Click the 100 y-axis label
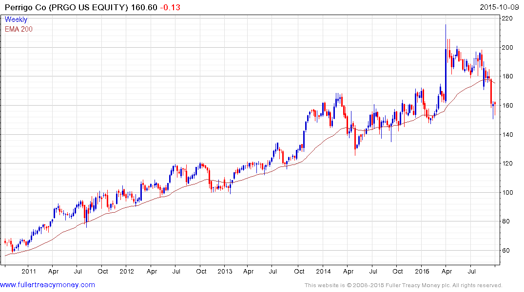 (x=507, y=192)
